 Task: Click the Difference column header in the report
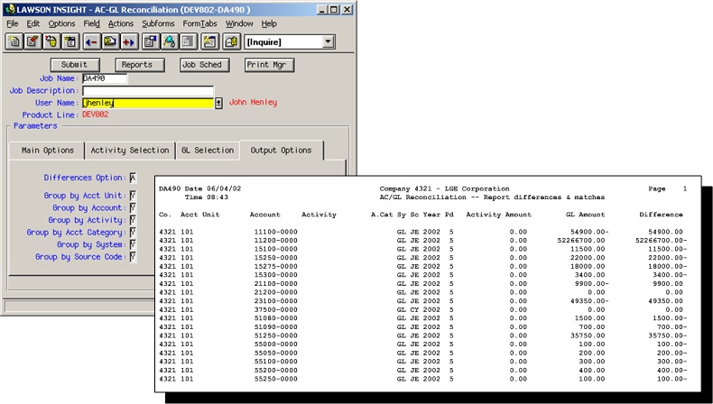click(661, 215)
